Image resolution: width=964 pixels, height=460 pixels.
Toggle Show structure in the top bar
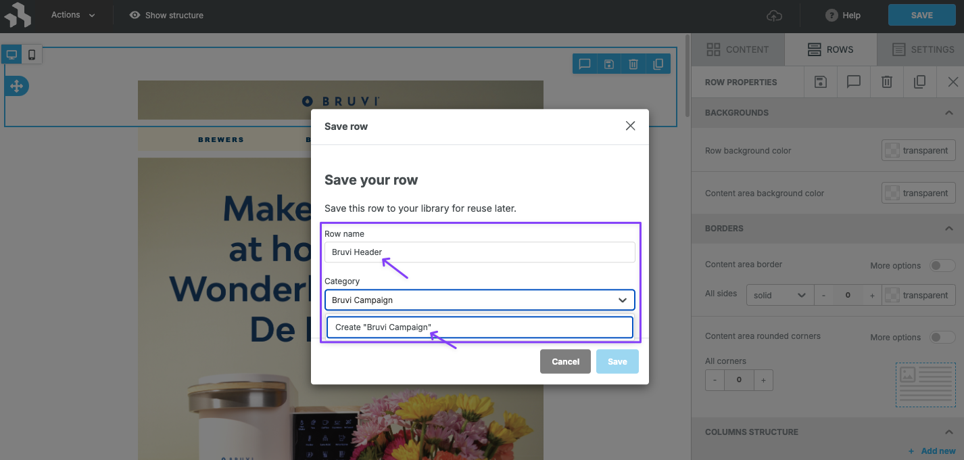pos(166,15)
